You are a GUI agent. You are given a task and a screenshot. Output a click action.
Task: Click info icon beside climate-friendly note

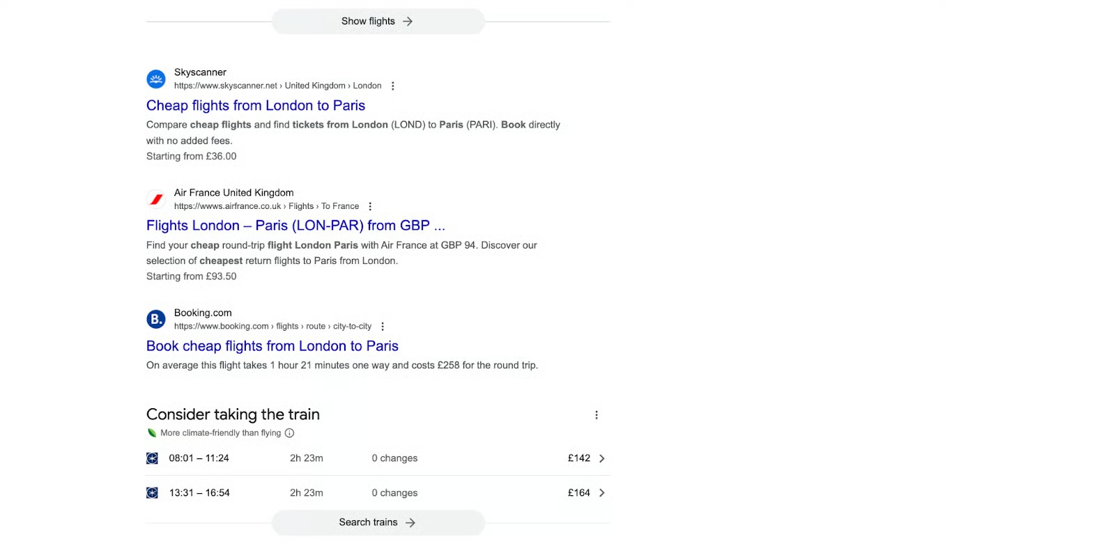click(290, 433)
